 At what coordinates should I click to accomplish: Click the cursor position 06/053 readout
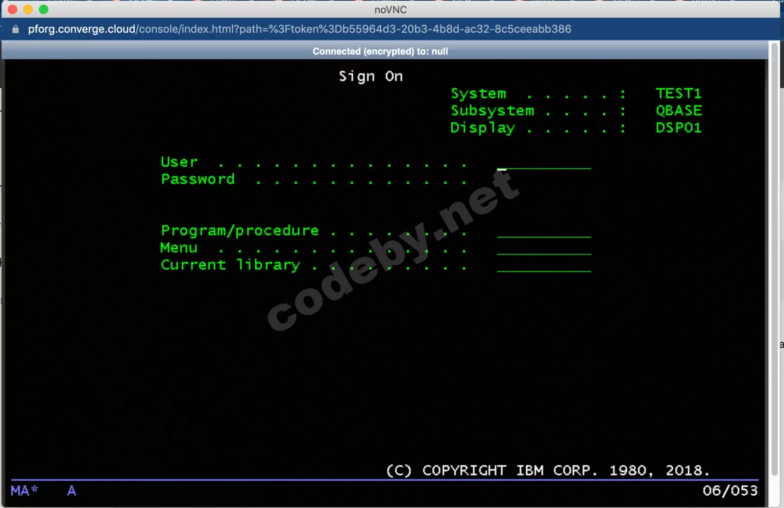point(730,490)
